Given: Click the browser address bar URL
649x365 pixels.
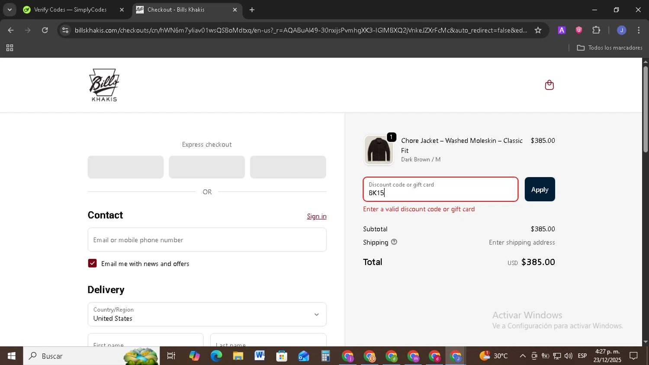Looking at the screenshot, I should pyautogui.click(x=301, y=30).
